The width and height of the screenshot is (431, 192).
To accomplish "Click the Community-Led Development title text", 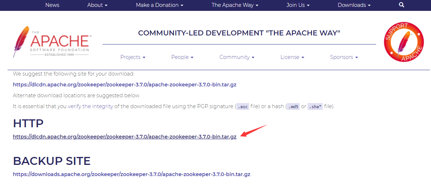I will pyautogui.click(x=239, y=33).
